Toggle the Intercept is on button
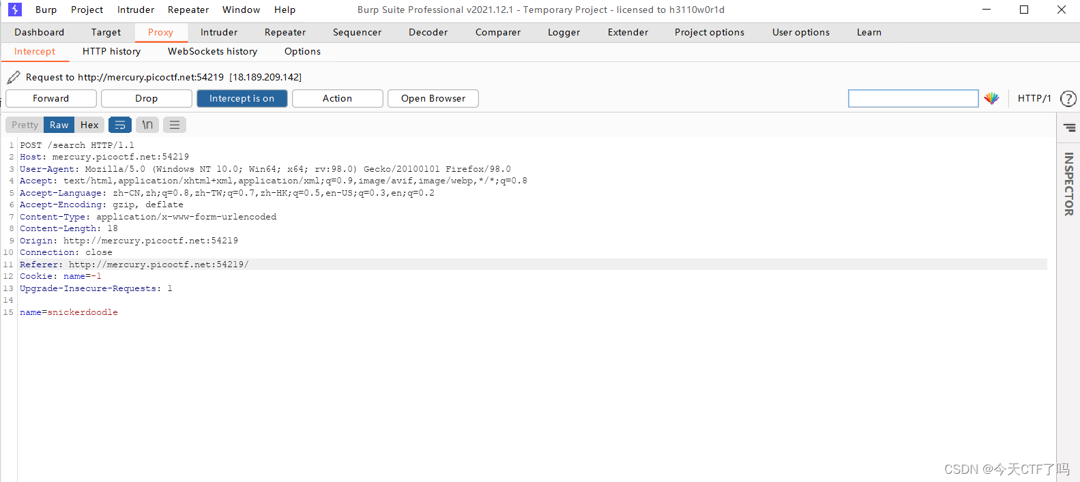The width and height of the screenshot is (1080, 482). click(242, 98)
